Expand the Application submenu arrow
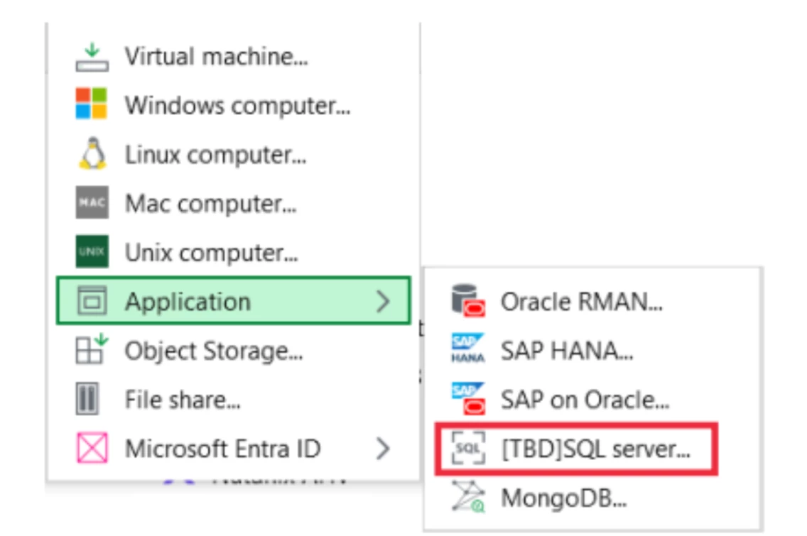Image resolution: width=807 pixels, height=536 pixels. click(384, 302)
